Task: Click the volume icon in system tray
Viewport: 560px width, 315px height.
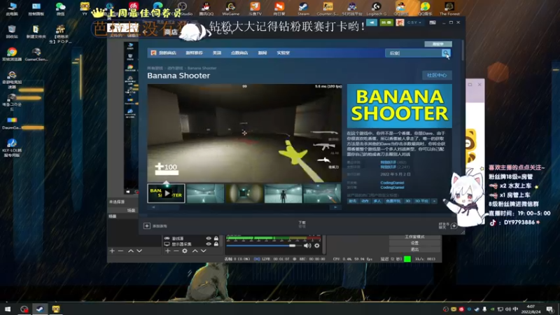Action: [x=508, y=309]
